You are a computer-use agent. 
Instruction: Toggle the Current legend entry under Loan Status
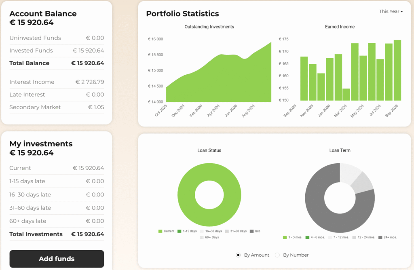[x=166, y=231]
